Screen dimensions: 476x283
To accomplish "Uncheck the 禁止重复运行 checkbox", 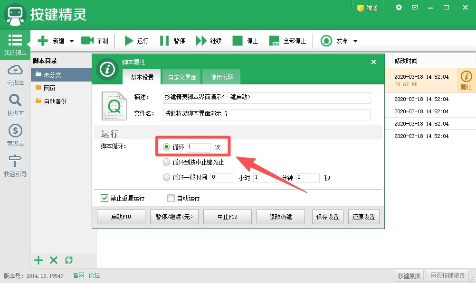I will 105,198.
